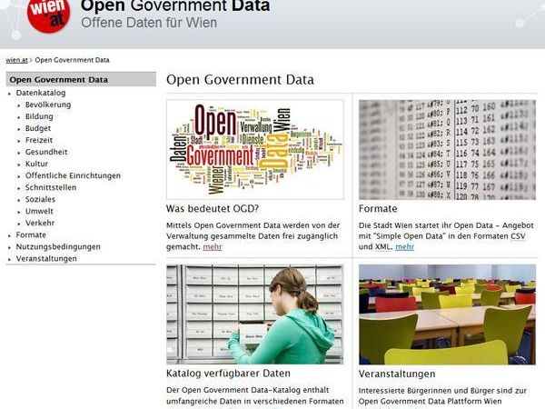Image resolution: width=545 pixels, height=409 pixels.
Task: Open Veranstaltungen in the sidebar
Action: 46,258
